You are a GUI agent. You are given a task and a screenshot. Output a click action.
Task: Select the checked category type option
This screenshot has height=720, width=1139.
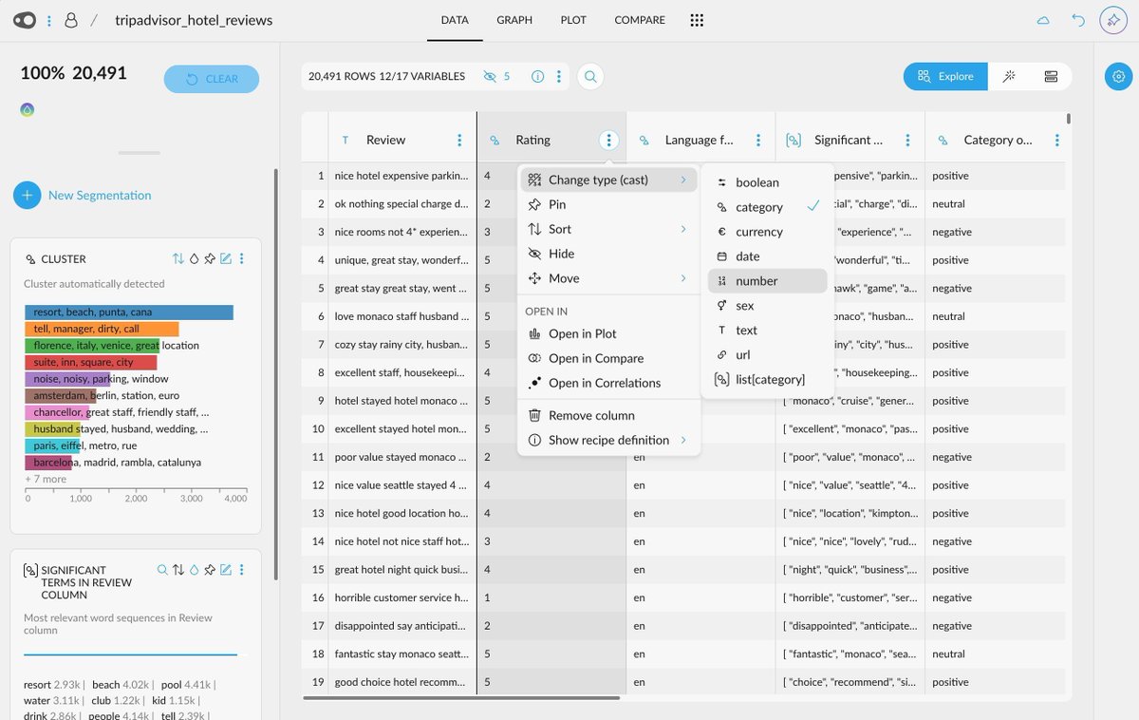pyautogui.click(x=768, y=207)
